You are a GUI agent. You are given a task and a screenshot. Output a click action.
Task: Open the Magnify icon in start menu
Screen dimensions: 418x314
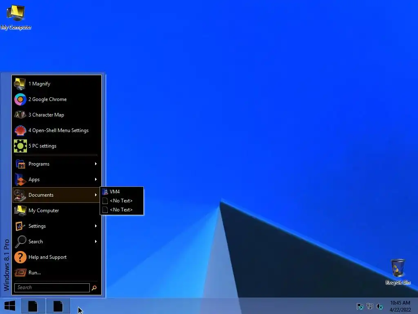click(20, 84)
